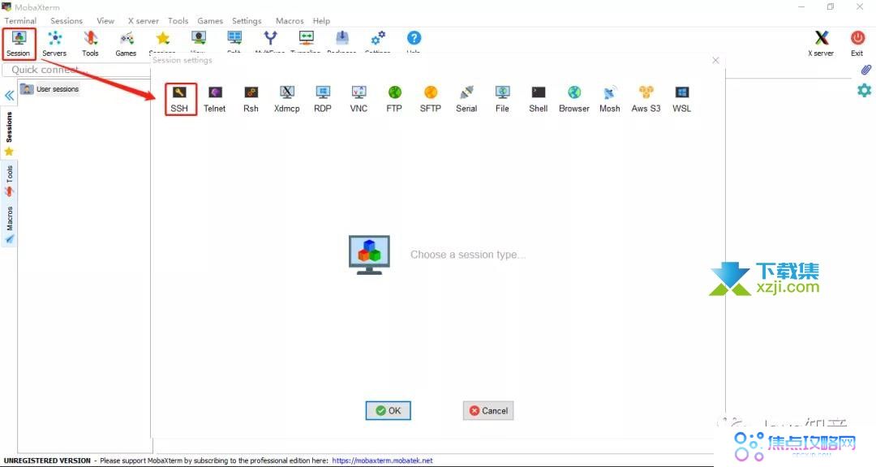Open the Help menu in the menu bar
Image resolution: width=876 pixels, height=467 pixels.
(321, 20)
